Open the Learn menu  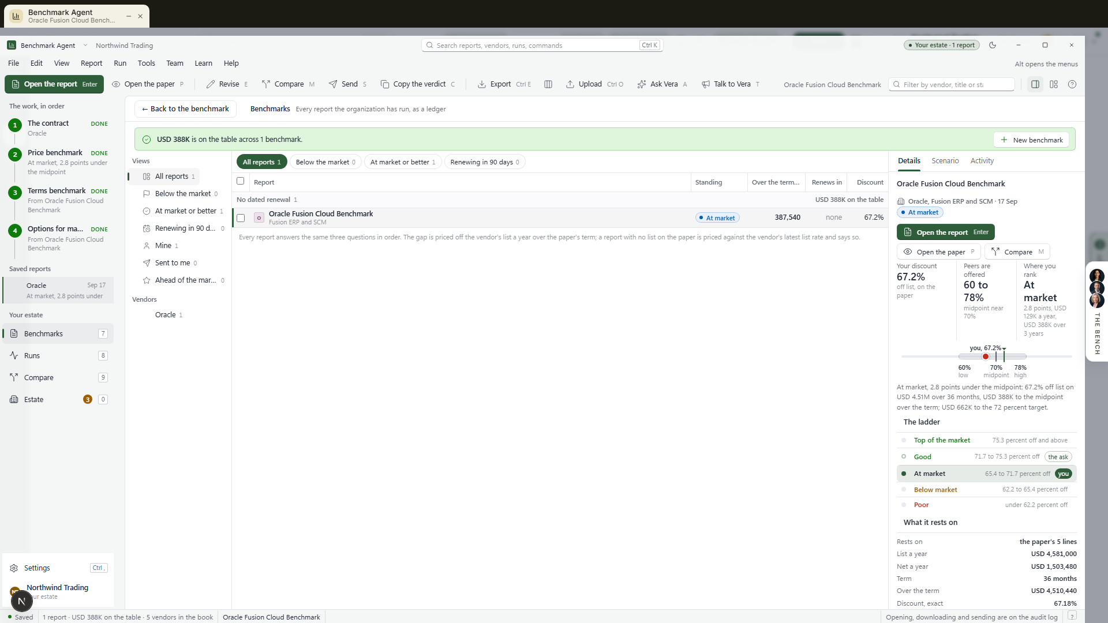click(203, 63)
